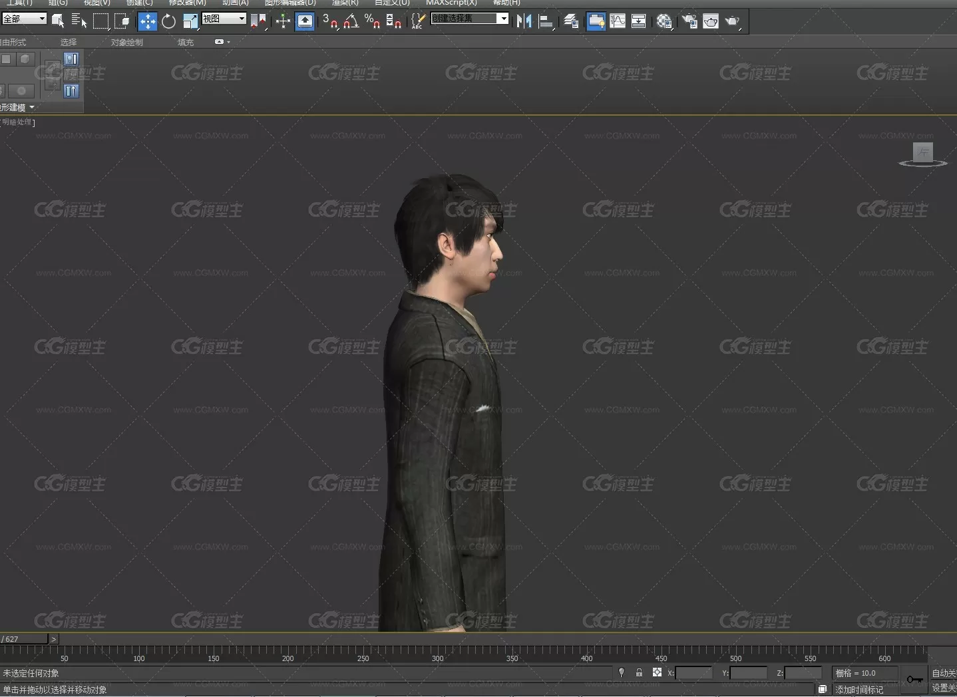Viewport: 957px width, 697px height.
Task: Click the Mirror tool icon
Action: (x=524, y=21)
